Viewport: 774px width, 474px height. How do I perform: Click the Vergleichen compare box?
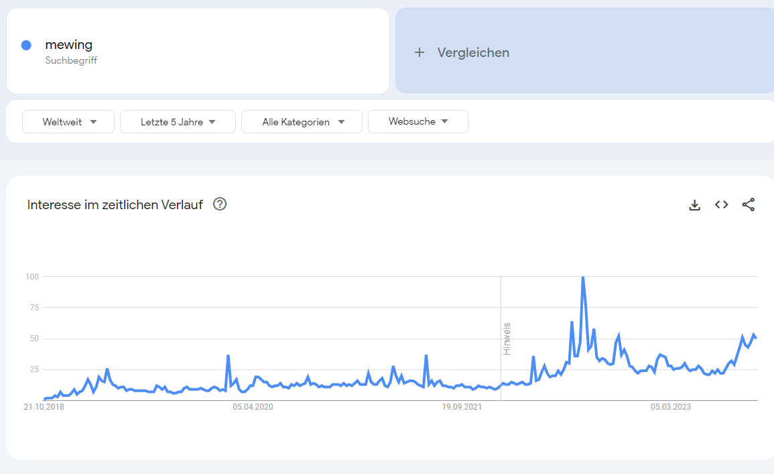pos(584,50)
